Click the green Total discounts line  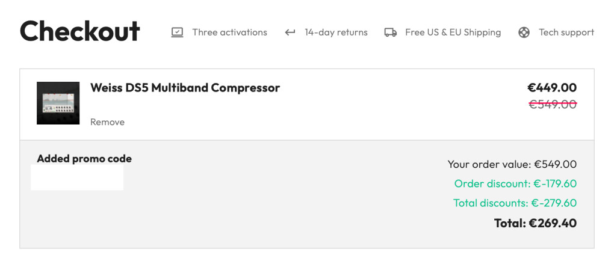click(515, 203)
